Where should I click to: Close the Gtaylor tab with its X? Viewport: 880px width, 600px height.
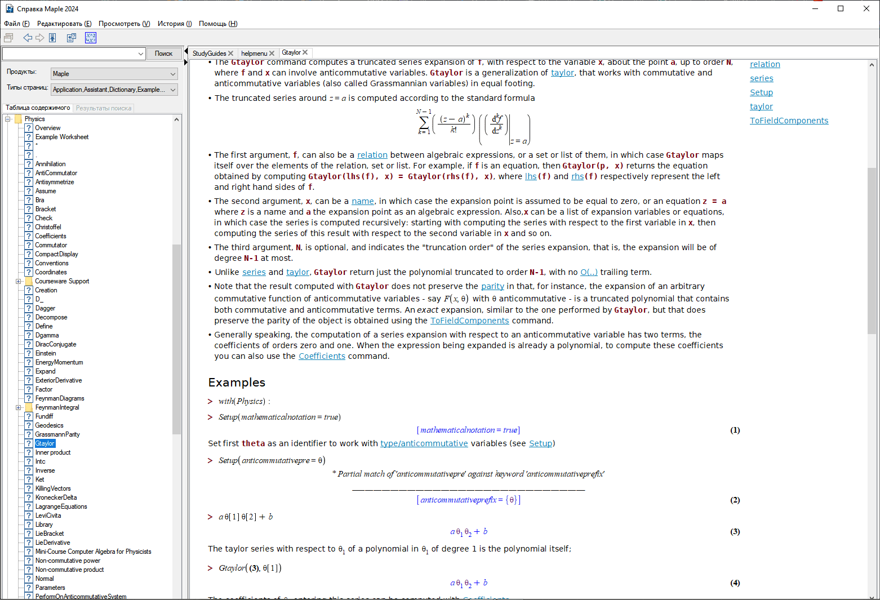(x=305, y=52)
